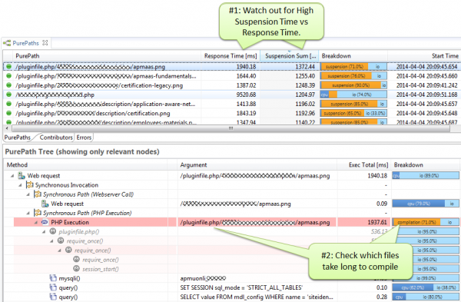Collapse Synchronous Path (Webserver Call) node
461x302 pixels.
(x=28, y=194)
